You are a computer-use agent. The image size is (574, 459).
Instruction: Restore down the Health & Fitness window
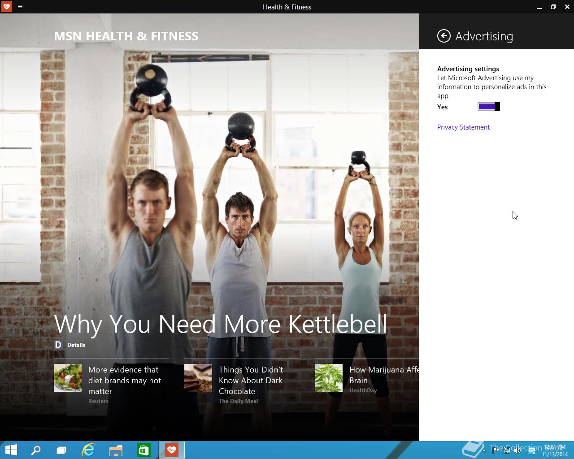[553, 7]
